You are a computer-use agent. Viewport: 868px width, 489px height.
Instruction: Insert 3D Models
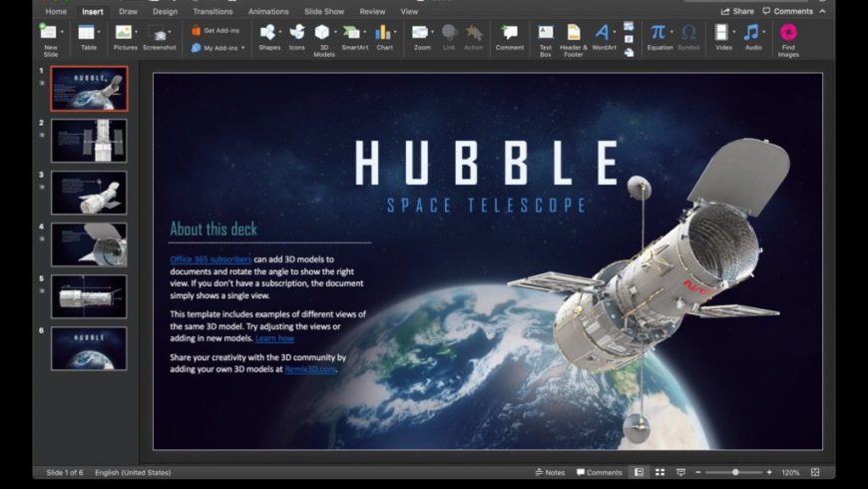[323, 41]
